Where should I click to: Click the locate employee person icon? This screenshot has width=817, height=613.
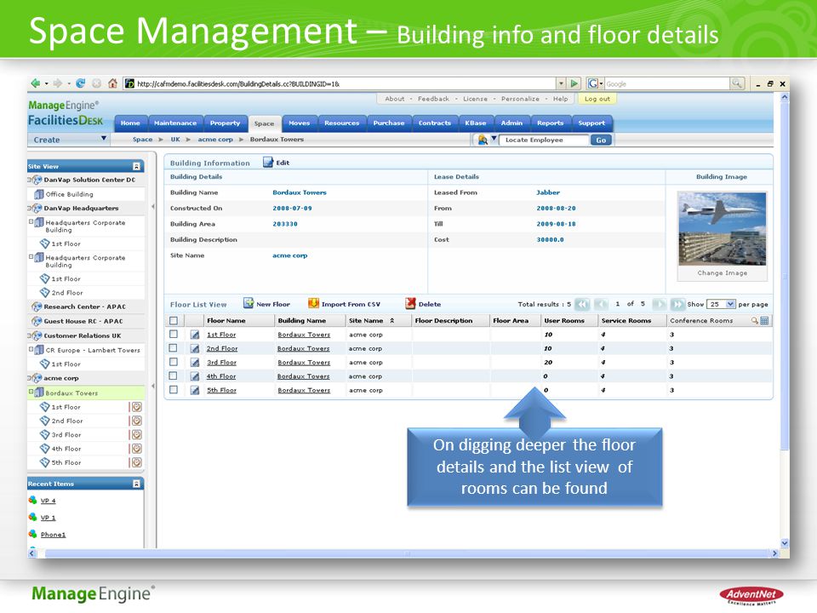click(x=483, y=140)
